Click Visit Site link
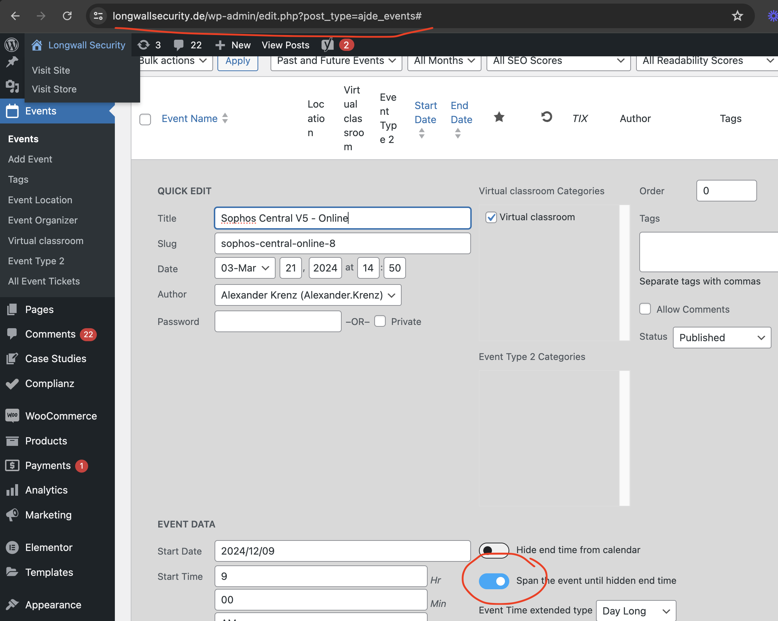Image resolution: width=778 pixels, height=621 pixels. pos(51,70)
